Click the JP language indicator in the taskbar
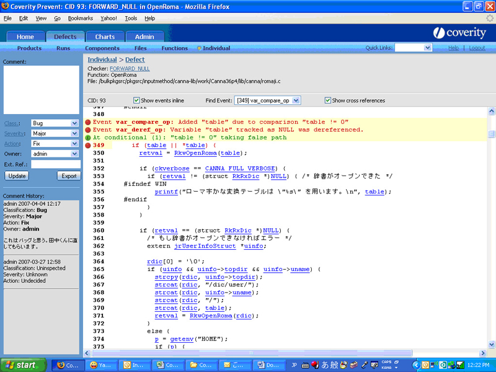The image size is (496, 372). (x=294, y=365)
